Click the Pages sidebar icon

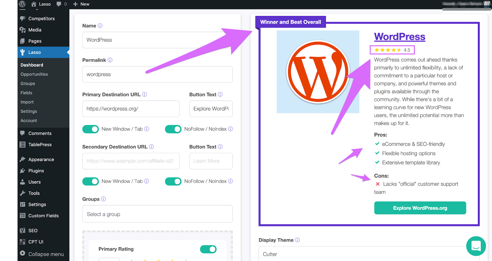[22, 41]
